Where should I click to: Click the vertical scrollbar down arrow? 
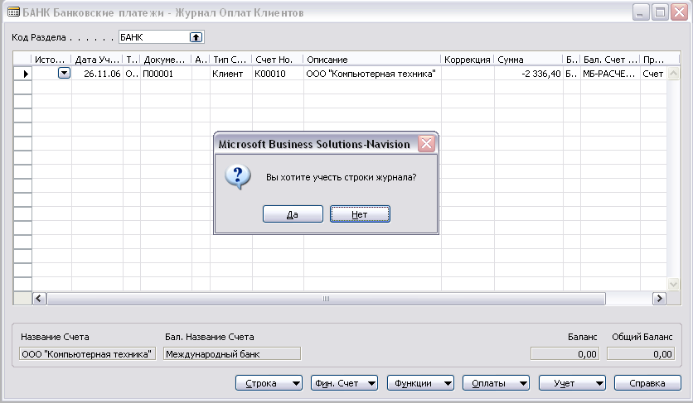673,285
